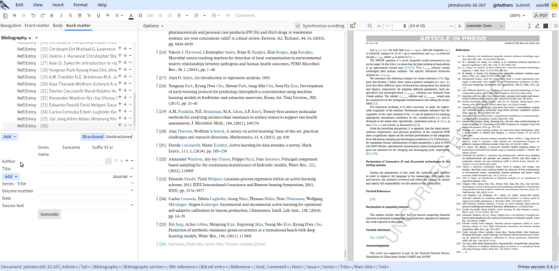Zoom in on the PDF preview

tap(460, 26)
